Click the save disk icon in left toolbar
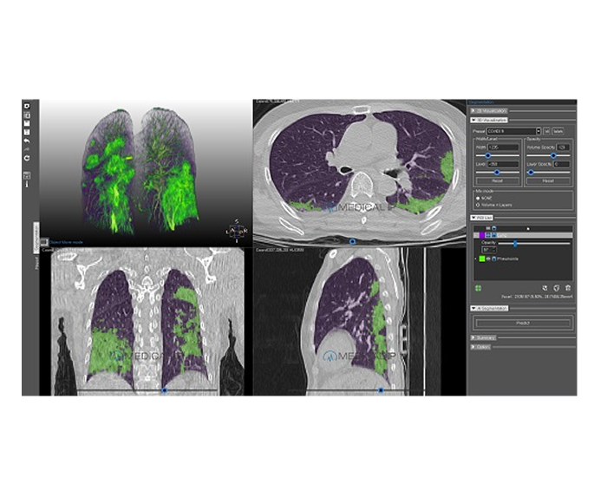Screen dimensions: 607x484 (28, 124)
